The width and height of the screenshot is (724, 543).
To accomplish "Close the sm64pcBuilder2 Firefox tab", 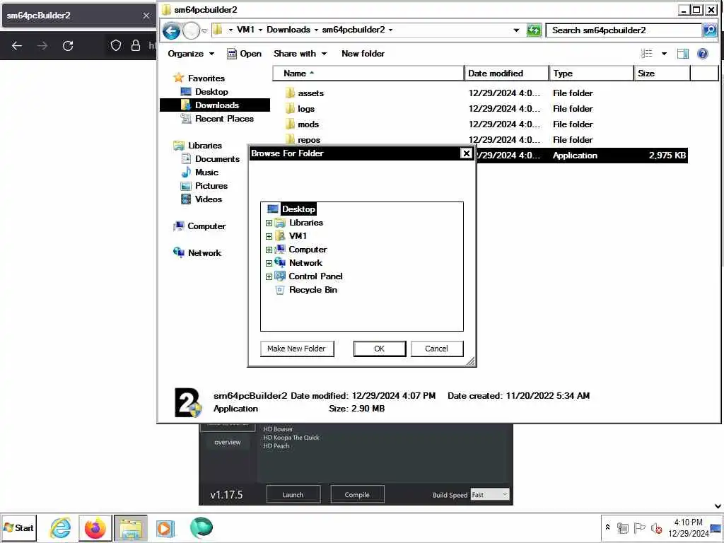I will [x=146, y=16].
